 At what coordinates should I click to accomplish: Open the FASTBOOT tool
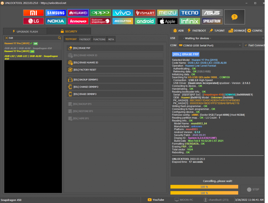(197, 30)
